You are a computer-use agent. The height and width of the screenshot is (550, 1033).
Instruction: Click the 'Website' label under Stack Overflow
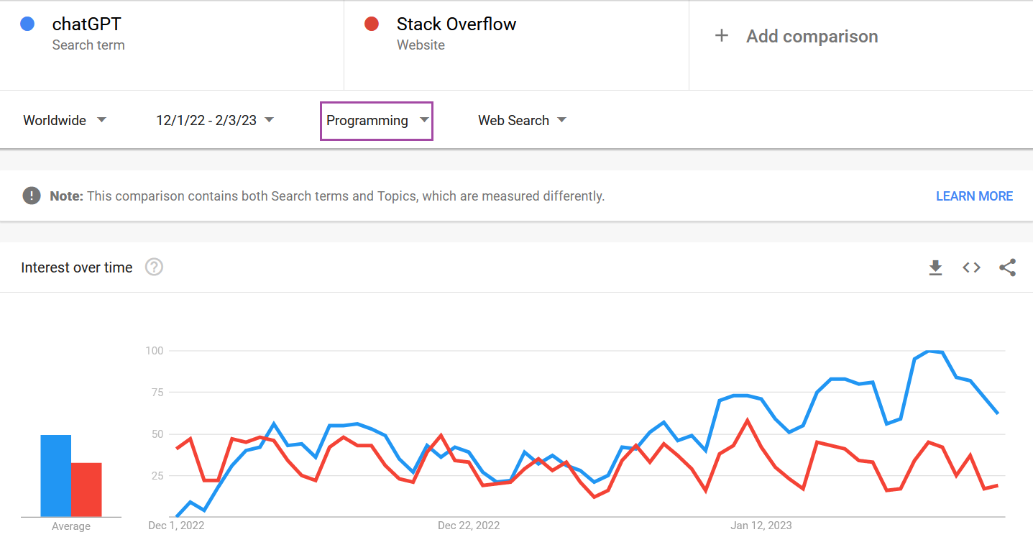[421, 45]
